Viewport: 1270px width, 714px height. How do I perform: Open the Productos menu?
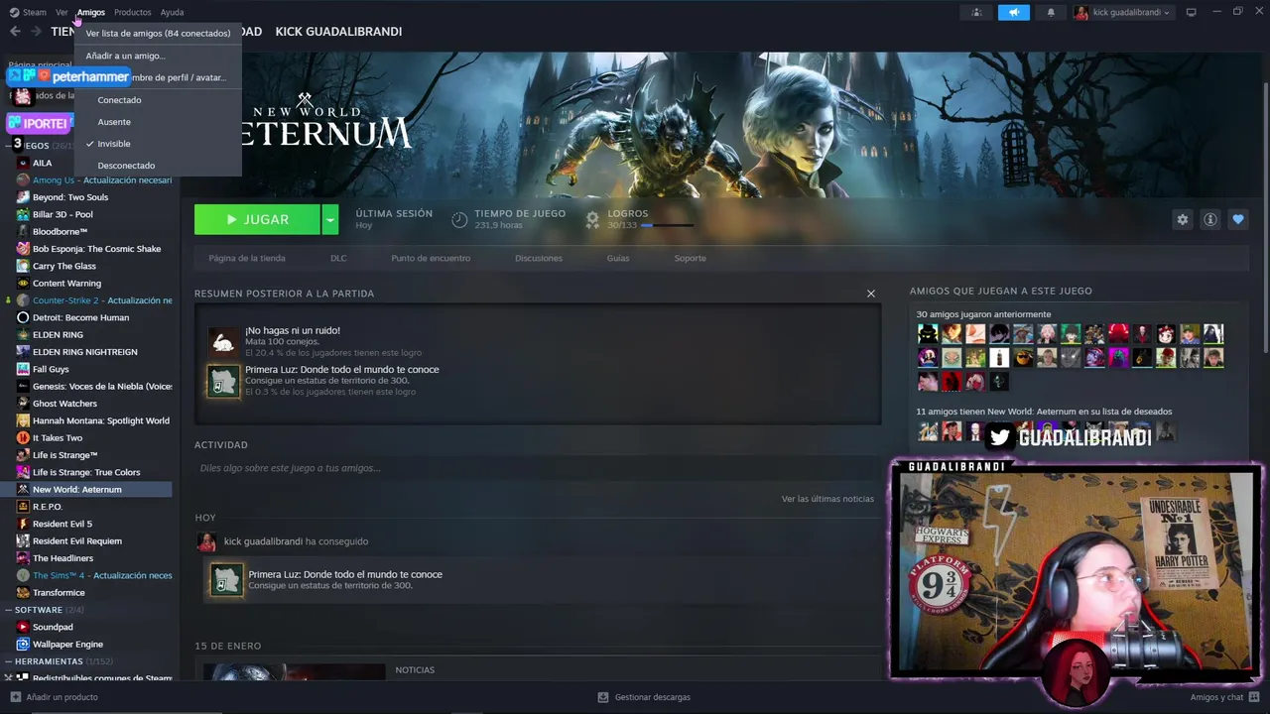coord(132,12)
